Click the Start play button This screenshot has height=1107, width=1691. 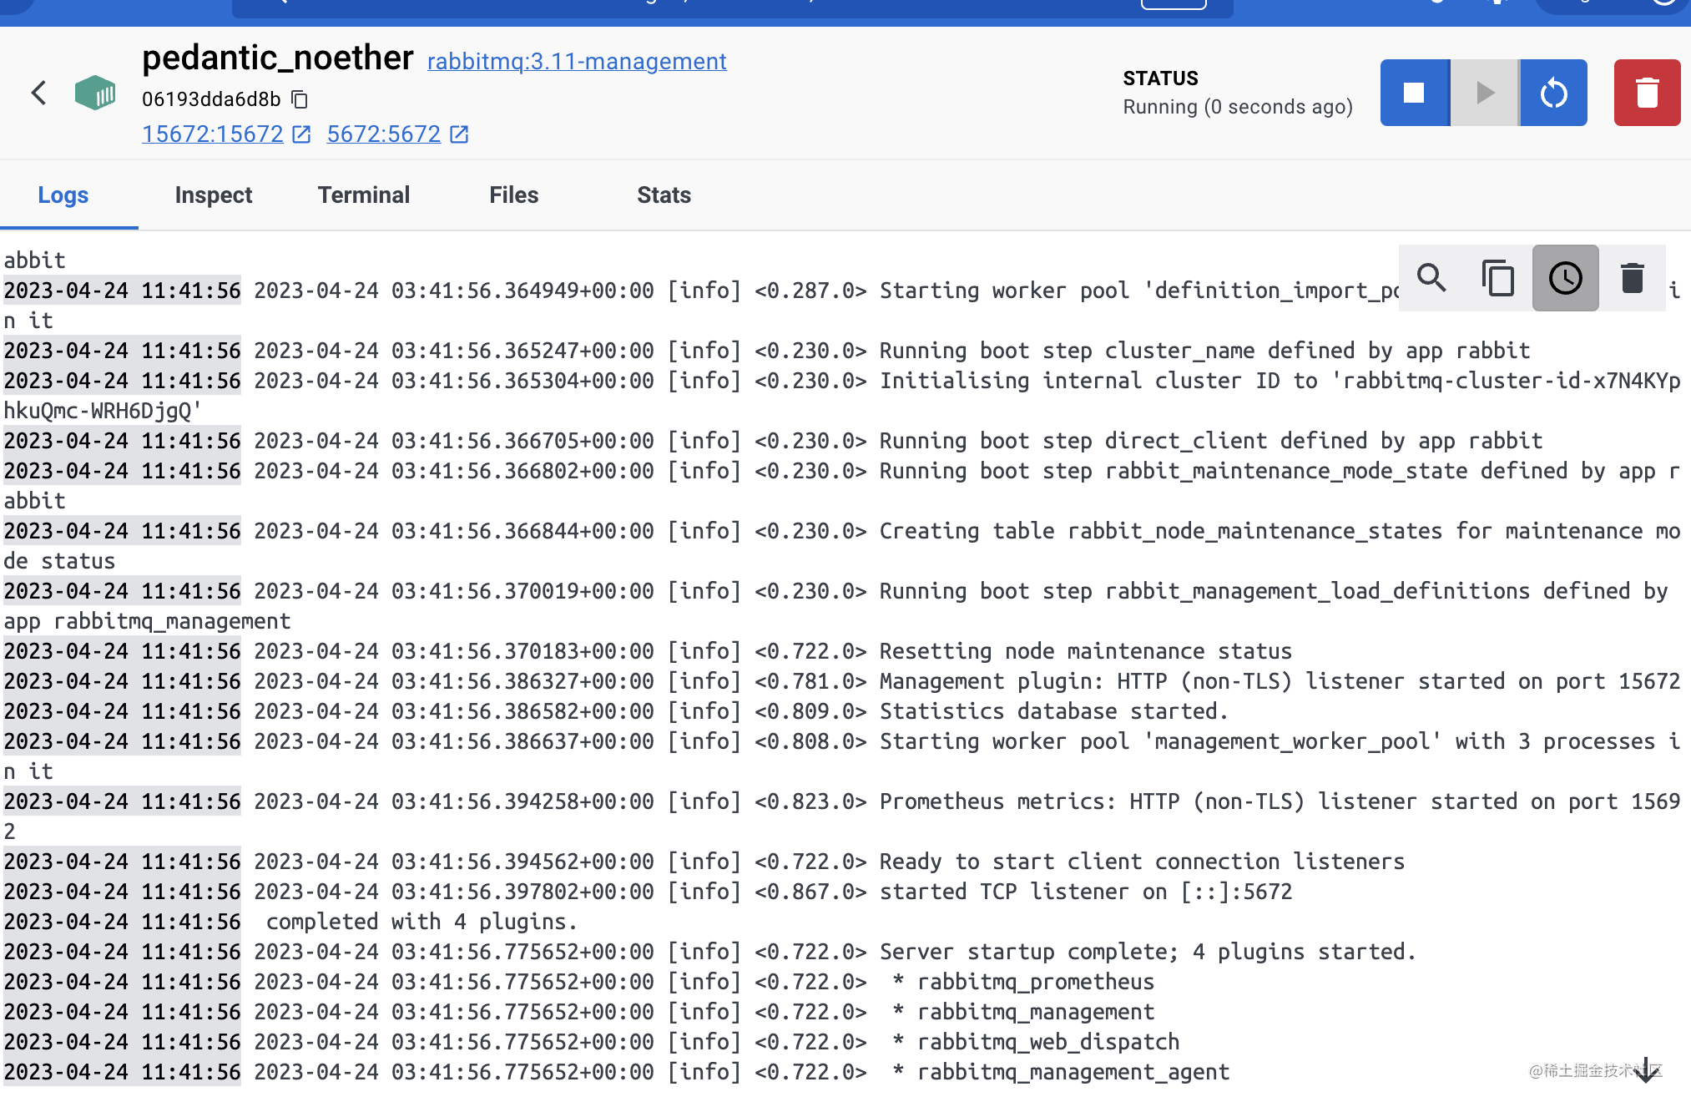pos(1484,93)
